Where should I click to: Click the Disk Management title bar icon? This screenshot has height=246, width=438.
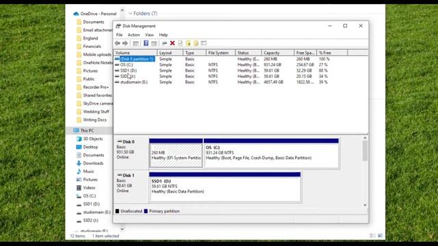118,26
